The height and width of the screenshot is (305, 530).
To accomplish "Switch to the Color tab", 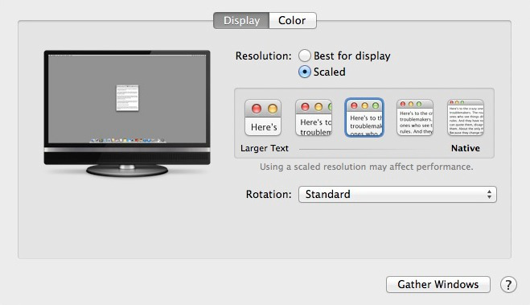I will point(293,21).
